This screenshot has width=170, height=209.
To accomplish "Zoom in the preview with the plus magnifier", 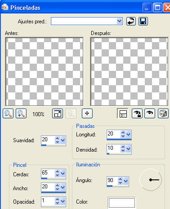I will point(21,113).
